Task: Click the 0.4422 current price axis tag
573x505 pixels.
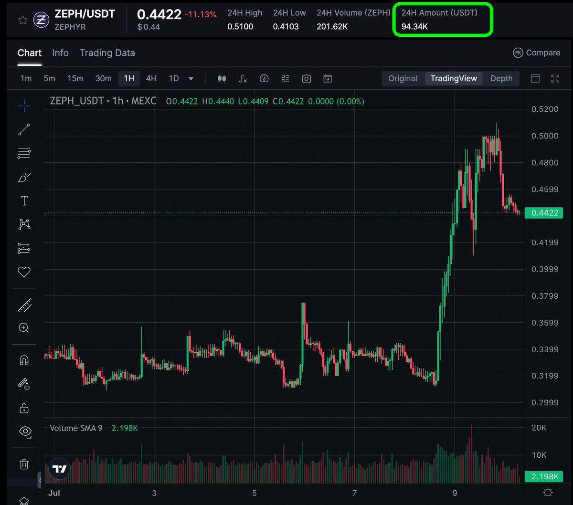Action: pos(544,213)
